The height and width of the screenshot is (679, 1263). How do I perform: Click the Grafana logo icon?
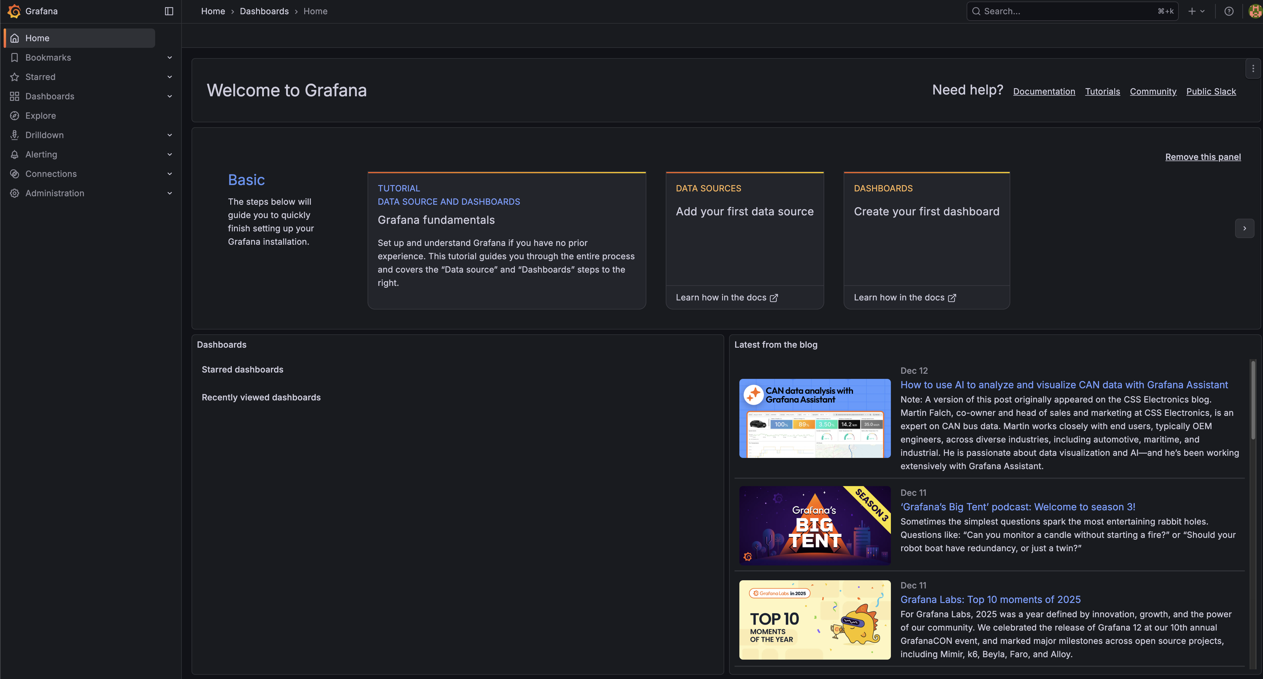(x=14, y=11)
